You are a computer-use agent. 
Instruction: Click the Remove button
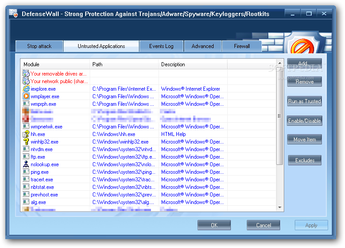pos(305,82)
